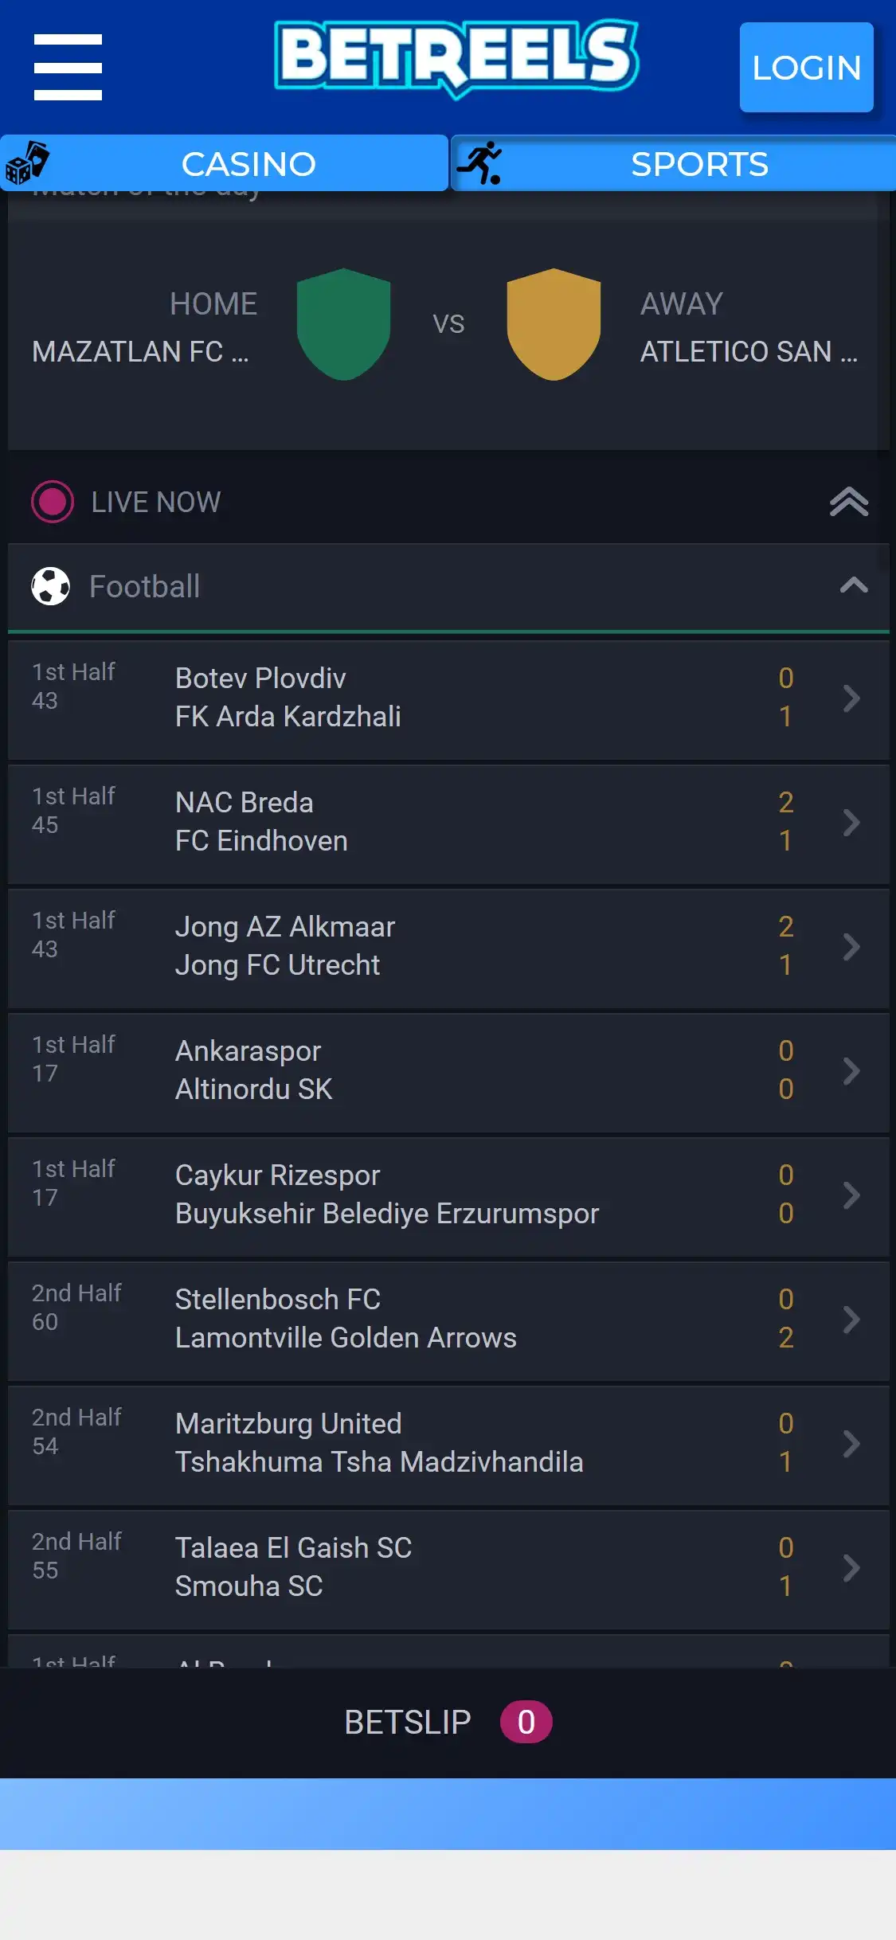Switch to the Sports tab

click(x=698, y=164)
